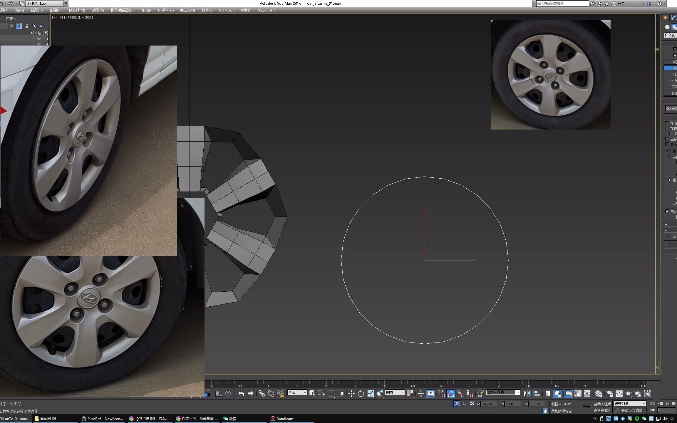The height and width of the screenshot is (423, 677).
Task: Select the Move transform tool
Action: (351, 394)
